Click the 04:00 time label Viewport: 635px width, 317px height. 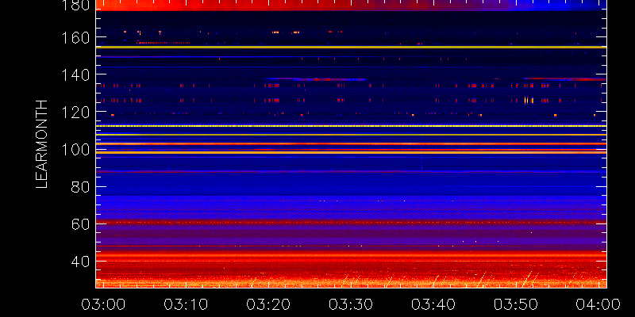tap(598, 304)
